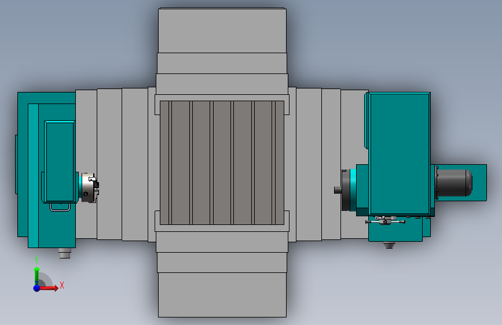
Task: Select the dark T-slot worktable in the center
Action: pyautogui.click(x=222, y=163)
